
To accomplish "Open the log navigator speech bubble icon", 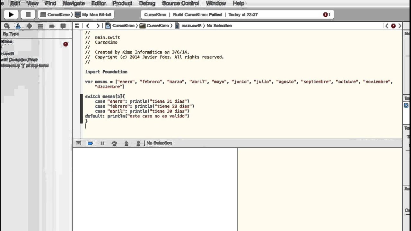I will click(63, 26).
